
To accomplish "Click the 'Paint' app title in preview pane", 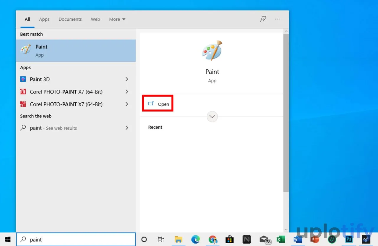I will [212, 72].
